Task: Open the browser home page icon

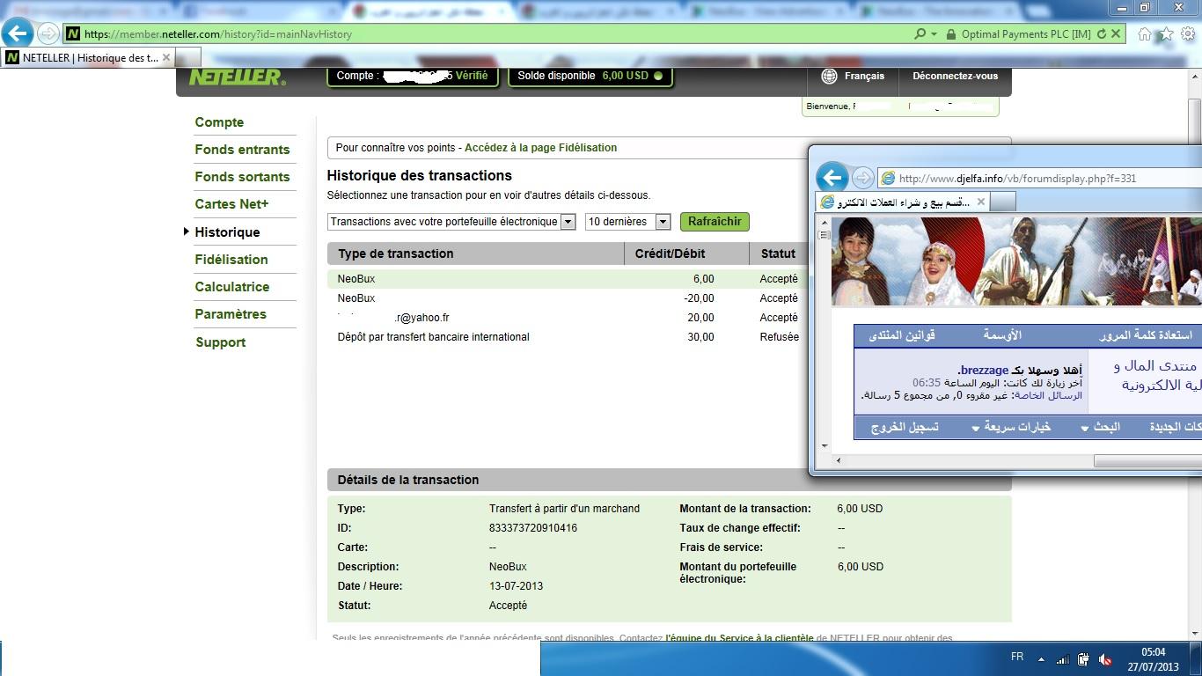Action: (x=1145, y=34)
